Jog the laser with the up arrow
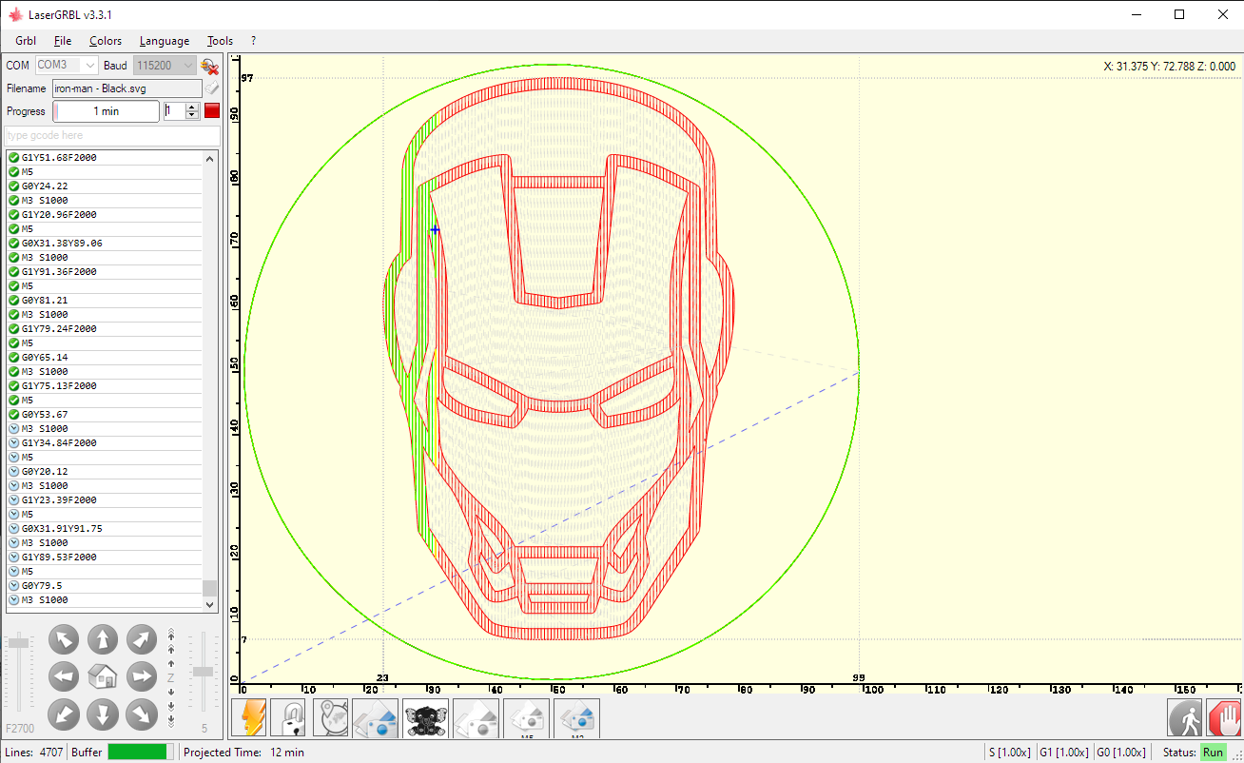 point(103,639)
